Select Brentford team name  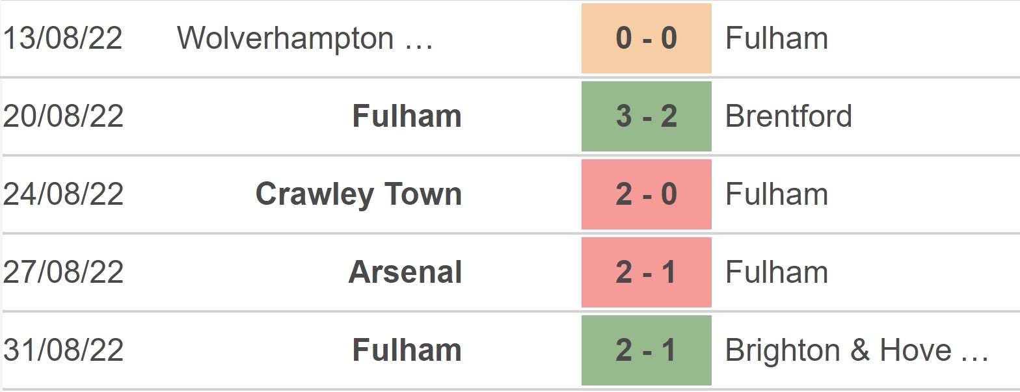point(788,116)
